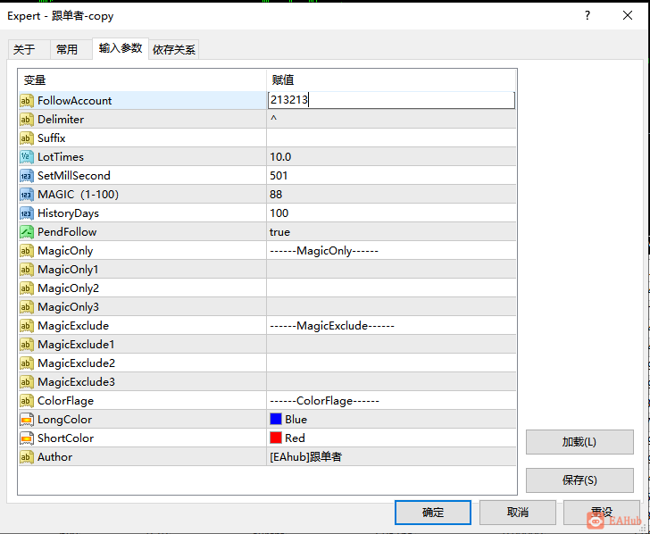Click the integer icon beside SetMillSecond
The image size is (650, 534).
[27, 176]
